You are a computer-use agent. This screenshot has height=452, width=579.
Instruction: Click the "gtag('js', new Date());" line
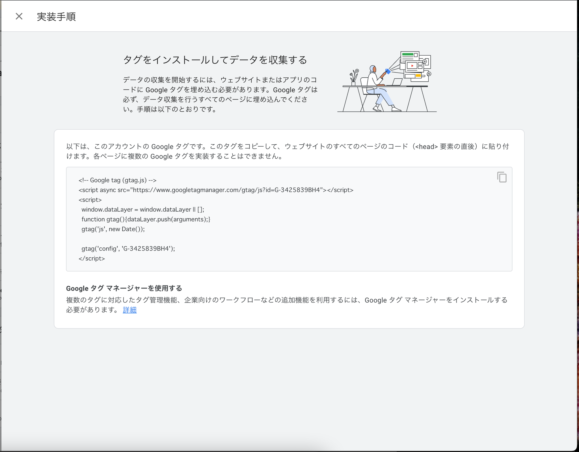point(113,229)
